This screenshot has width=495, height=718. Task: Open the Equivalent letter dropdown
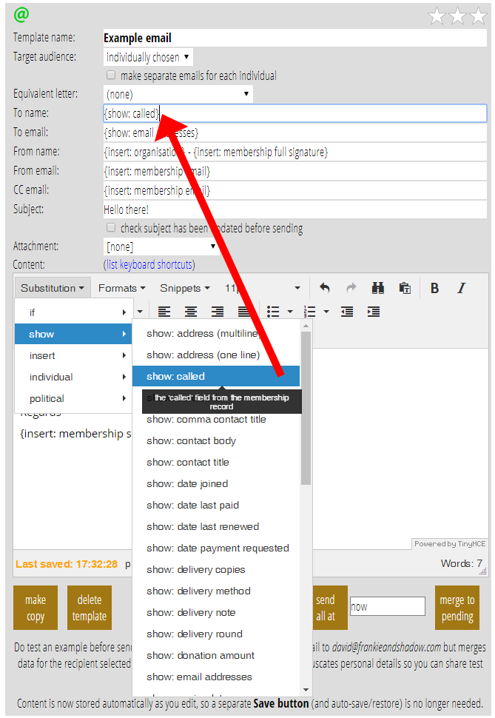[x=178, y=94]
